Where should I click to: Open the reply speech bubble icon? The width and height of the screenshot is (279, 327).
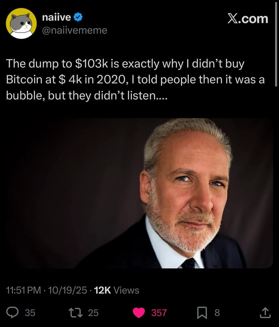coord(13,312)
